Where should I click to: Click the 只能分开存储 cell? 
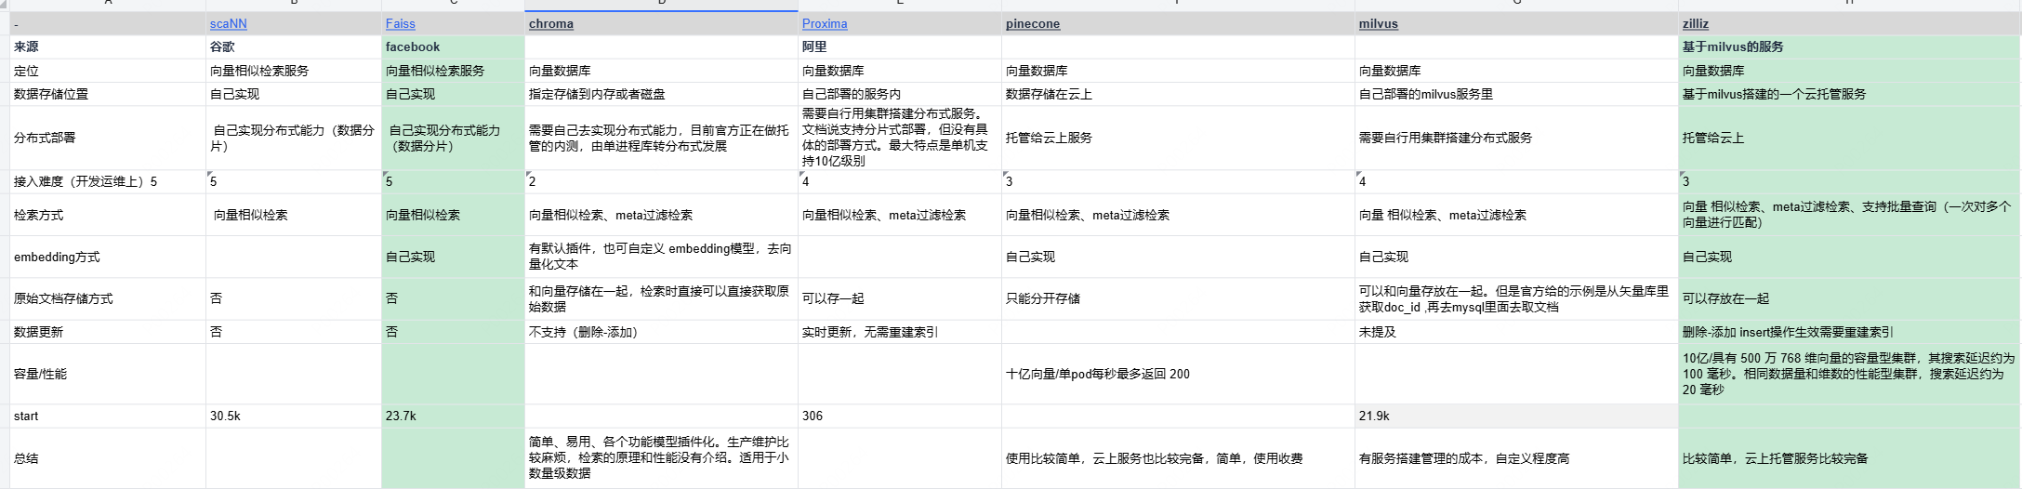coord(1178,298)
